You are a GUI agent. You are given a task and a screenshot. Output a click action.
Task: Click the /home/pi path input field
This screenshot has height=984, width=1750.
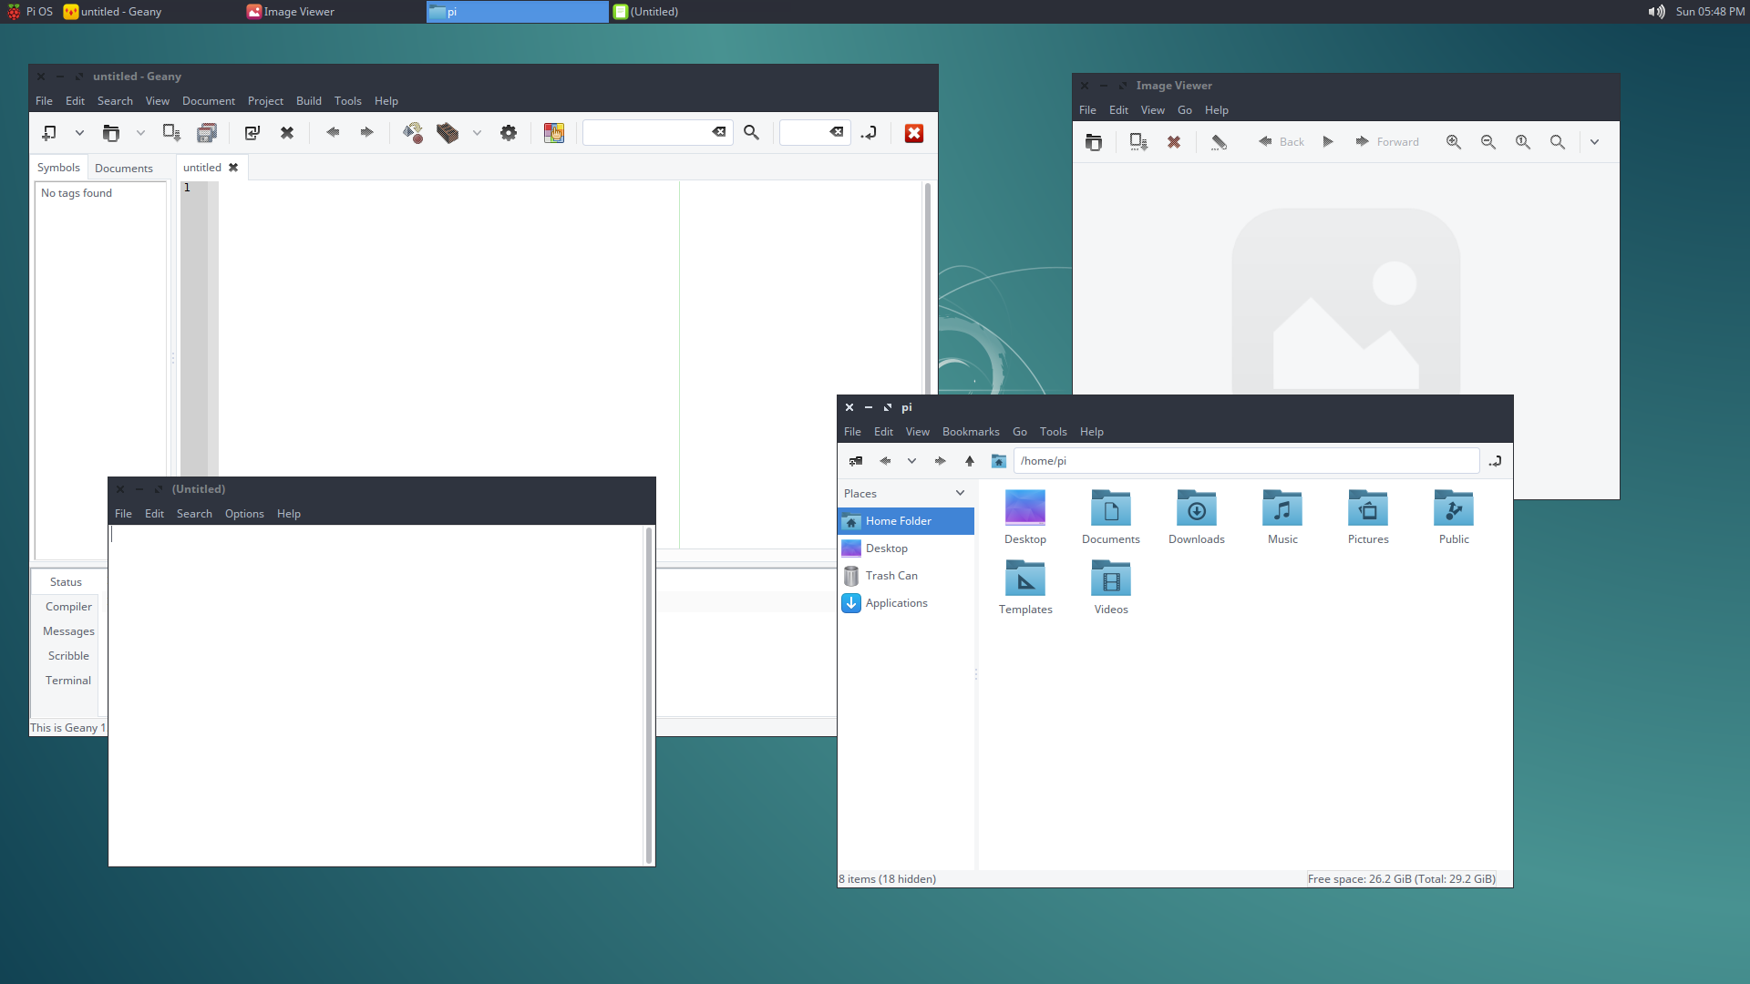click(x=1246, y=461)
